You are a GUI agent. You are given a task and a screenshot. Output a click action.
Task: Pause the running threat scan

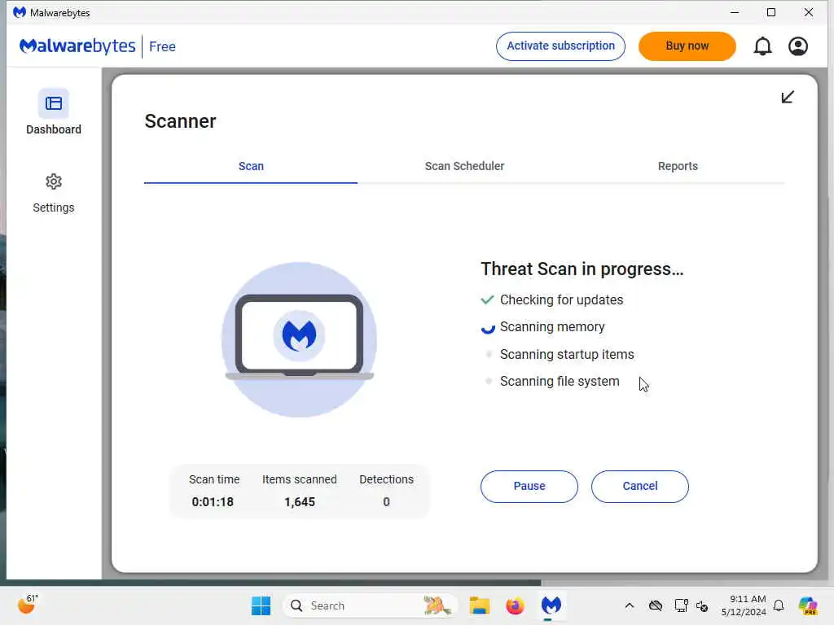(529, 487)
